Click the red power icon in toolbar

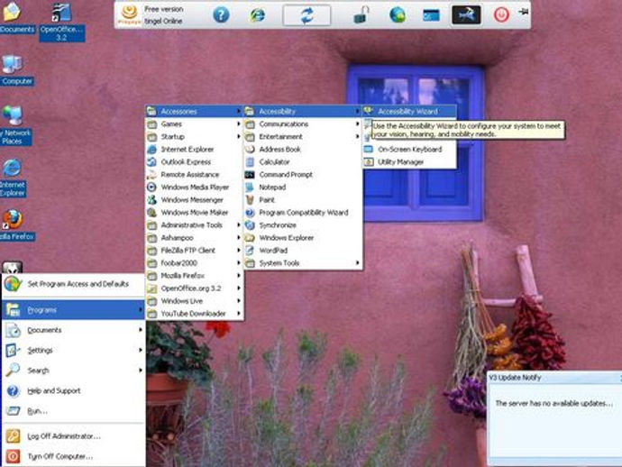(501, 15)
